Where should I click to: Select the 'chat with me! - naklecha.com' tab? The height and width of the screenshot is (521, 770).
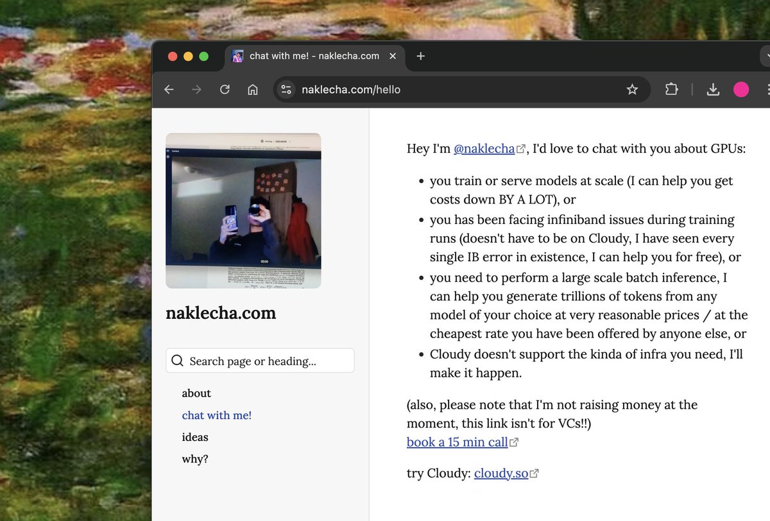point(314,56)
